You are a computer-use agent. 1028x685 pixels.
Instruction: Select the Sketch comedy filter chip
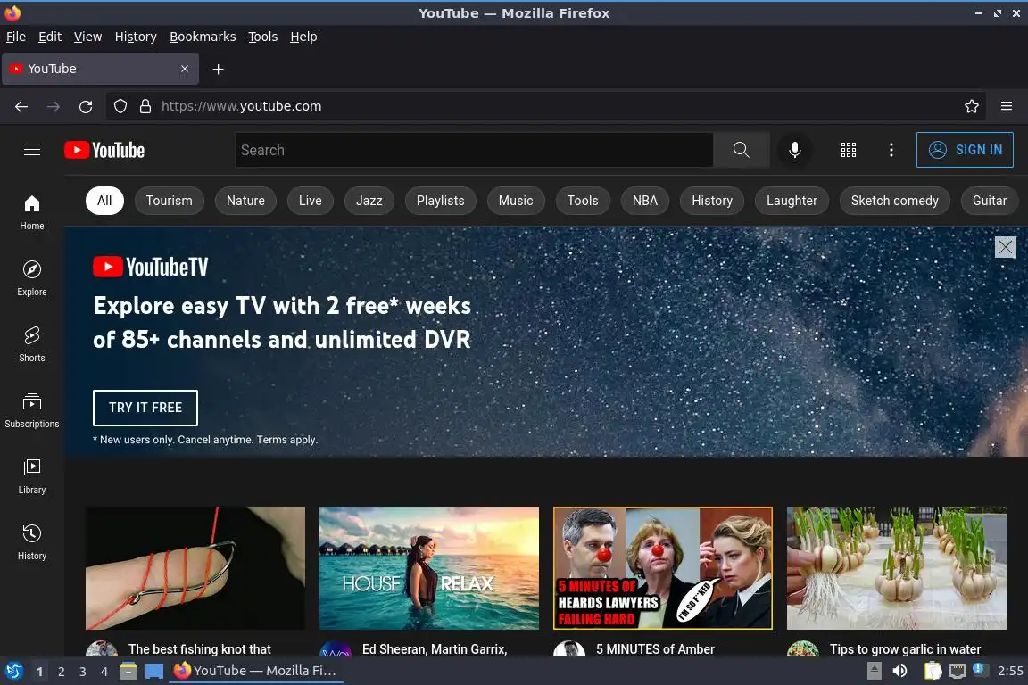[x=895, y=201]
